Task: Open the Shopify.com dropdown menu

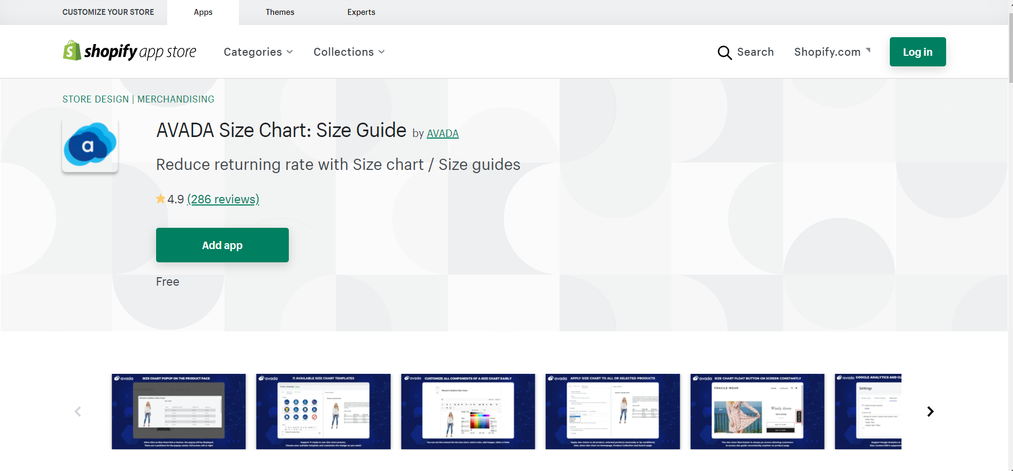Action: tap(832, 52)
